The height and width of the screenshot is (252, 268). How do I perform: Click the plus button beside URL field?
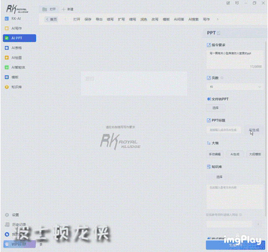[258, 224]
